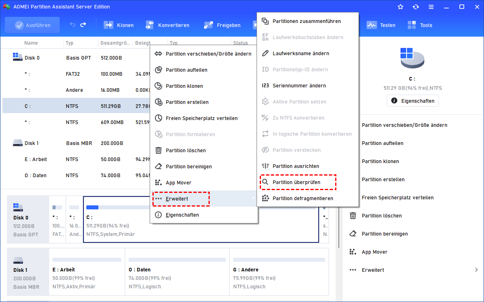Choose Partition erstellen in context menu
The image size is (484, 302).
coord(204,102)
